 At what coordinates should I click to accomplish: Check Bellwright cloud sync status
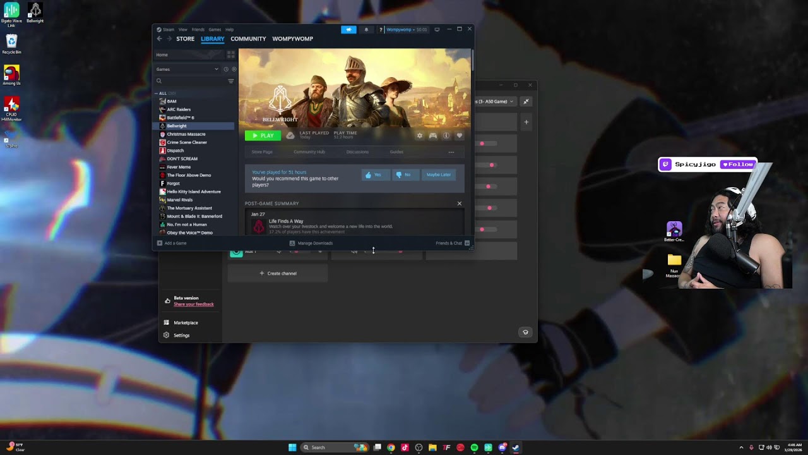click(x=290, y=135)
